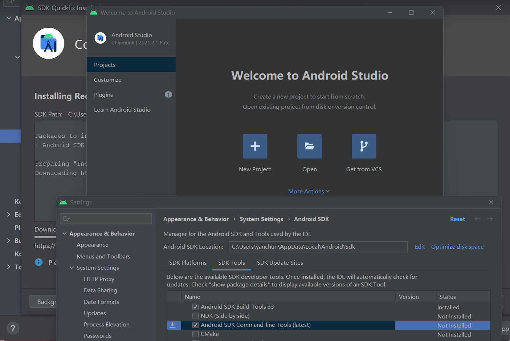Click Appearance & Behavior breadcrumb
The height and width of the screenshot is (341, 510).
(x=196, y=219)
